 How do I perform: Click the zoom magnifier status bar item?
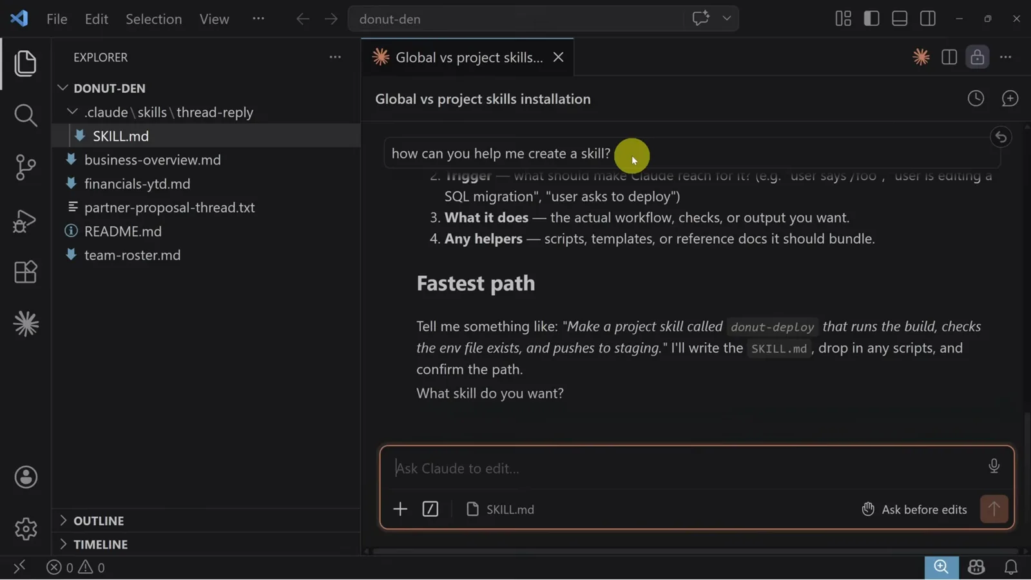(941, 567)
